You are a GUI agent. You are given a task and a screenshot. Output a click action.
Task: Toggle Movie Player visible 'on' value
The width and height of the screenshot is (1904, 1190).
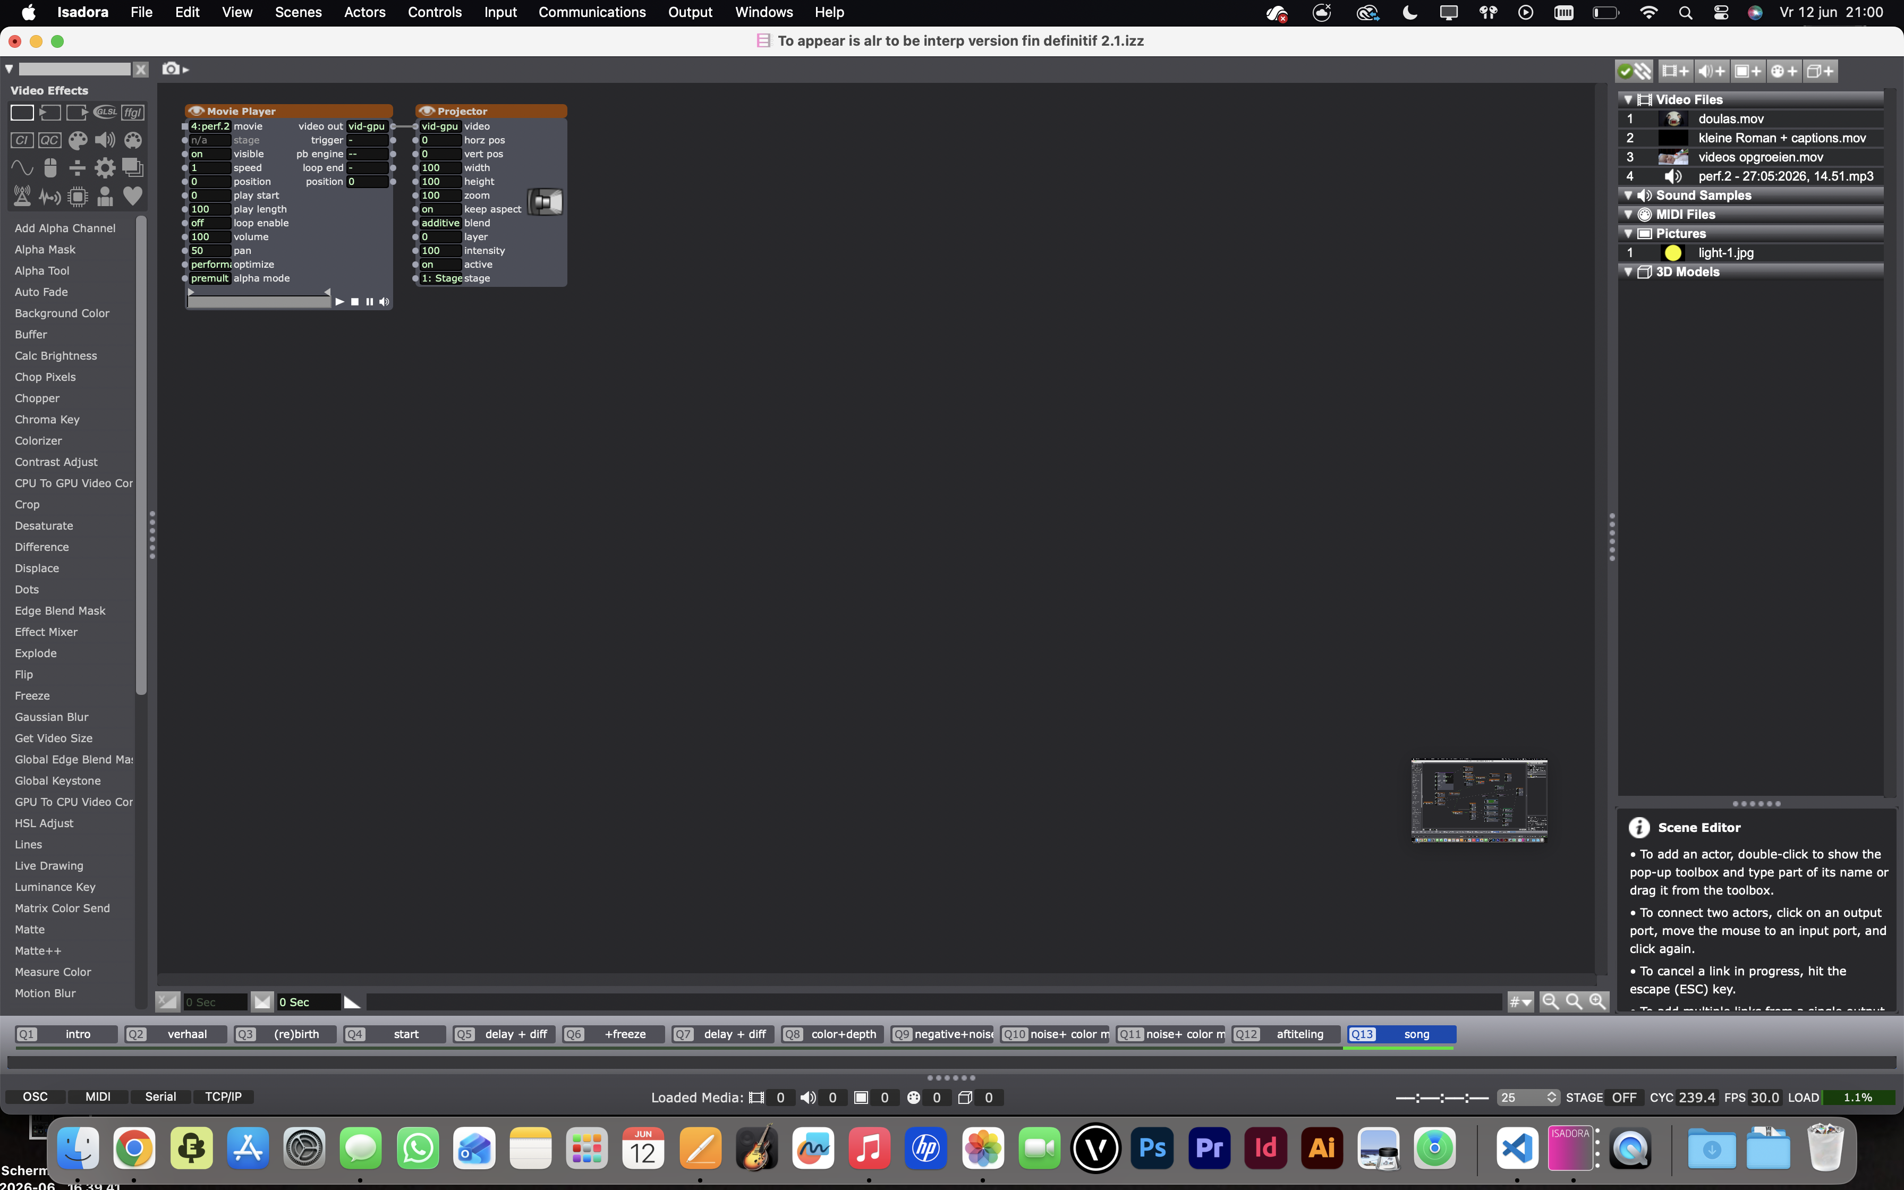[209, 154]
